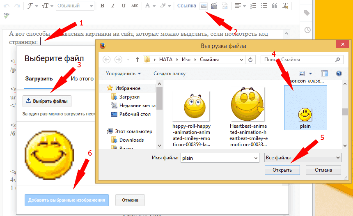Click the numbered list icon

pos(253,6)
